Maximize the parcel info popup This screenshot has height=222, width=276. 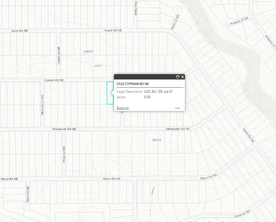(x=178, y=77)
